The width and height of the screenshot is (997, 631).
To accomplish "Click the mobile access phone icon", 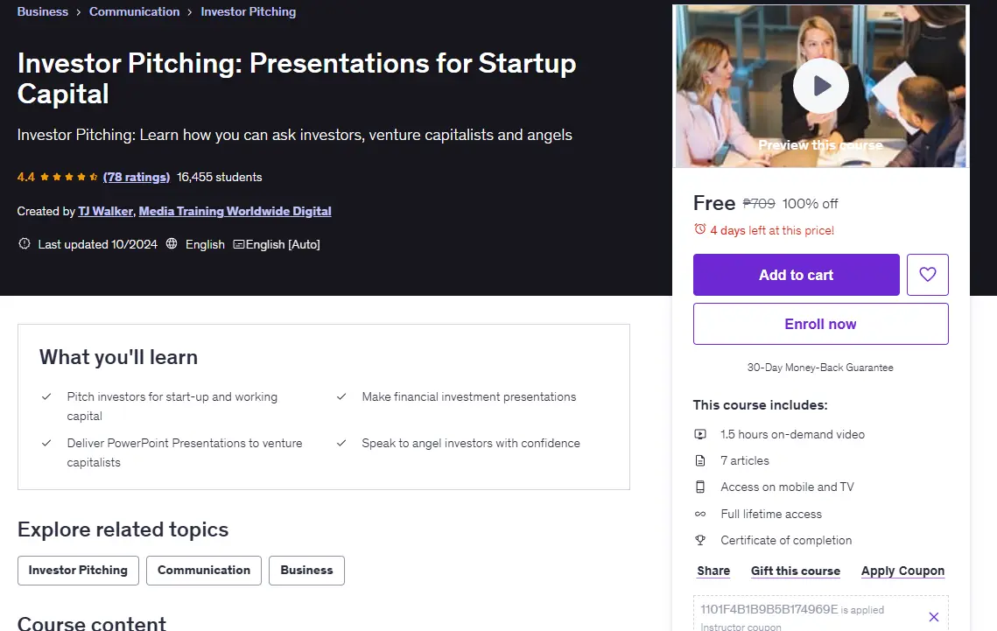I will tap(700, 487).
